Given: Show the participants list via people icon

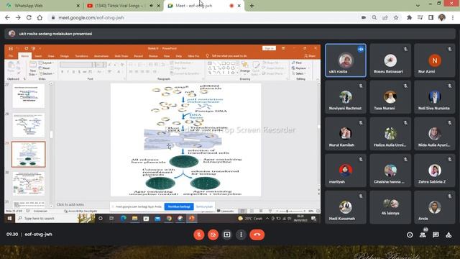Looking at the screenshot, I should point(423,235).
